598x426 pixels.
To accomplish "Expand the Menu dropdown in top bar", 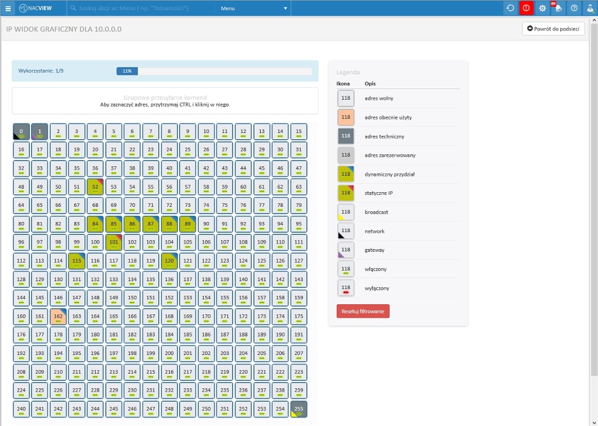I will tap(253, 8).
